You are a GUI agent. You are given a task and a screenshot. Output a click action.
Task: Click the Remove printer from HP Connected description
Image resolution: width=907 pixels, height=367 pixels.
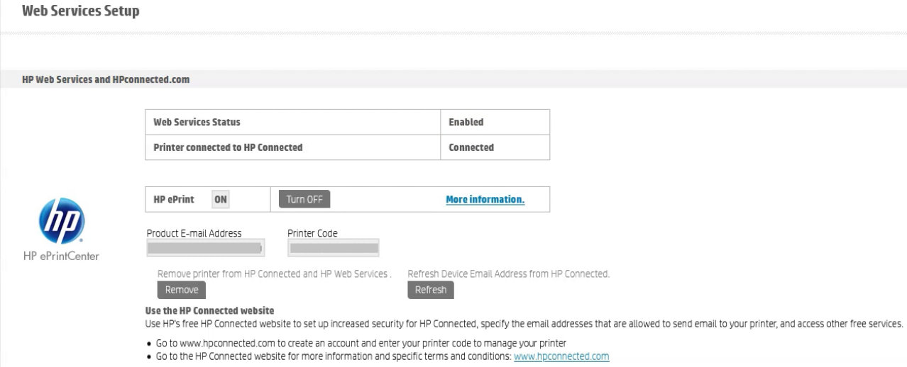pos(274,273)
